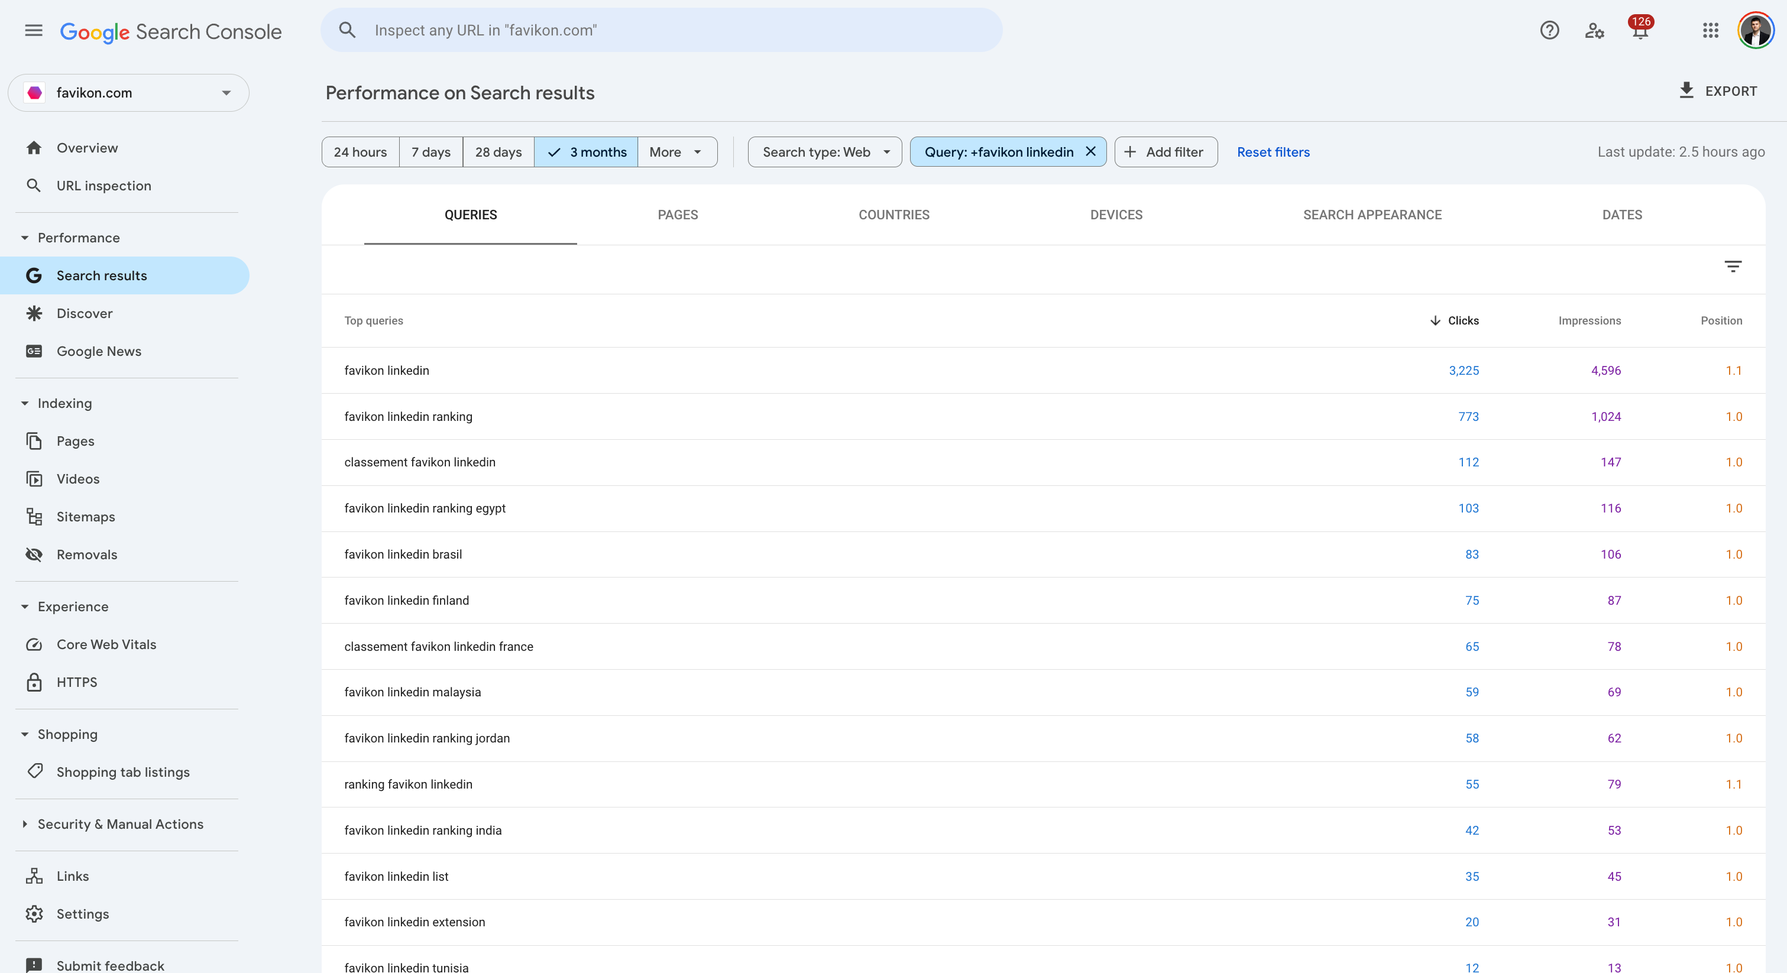Click the Export download icon

[1686, 90]
